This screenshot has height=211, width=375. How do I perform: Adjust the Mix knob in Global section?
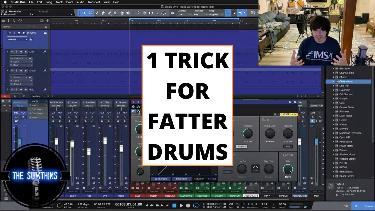(288, 169)
